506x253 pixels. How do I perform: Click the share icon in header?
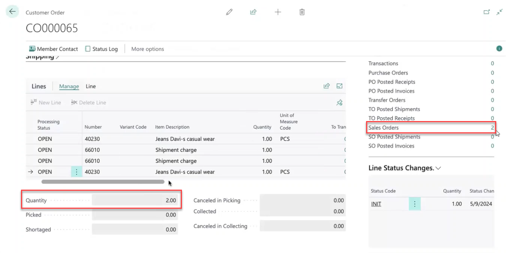pyautogui.click(x=253, y=12)
